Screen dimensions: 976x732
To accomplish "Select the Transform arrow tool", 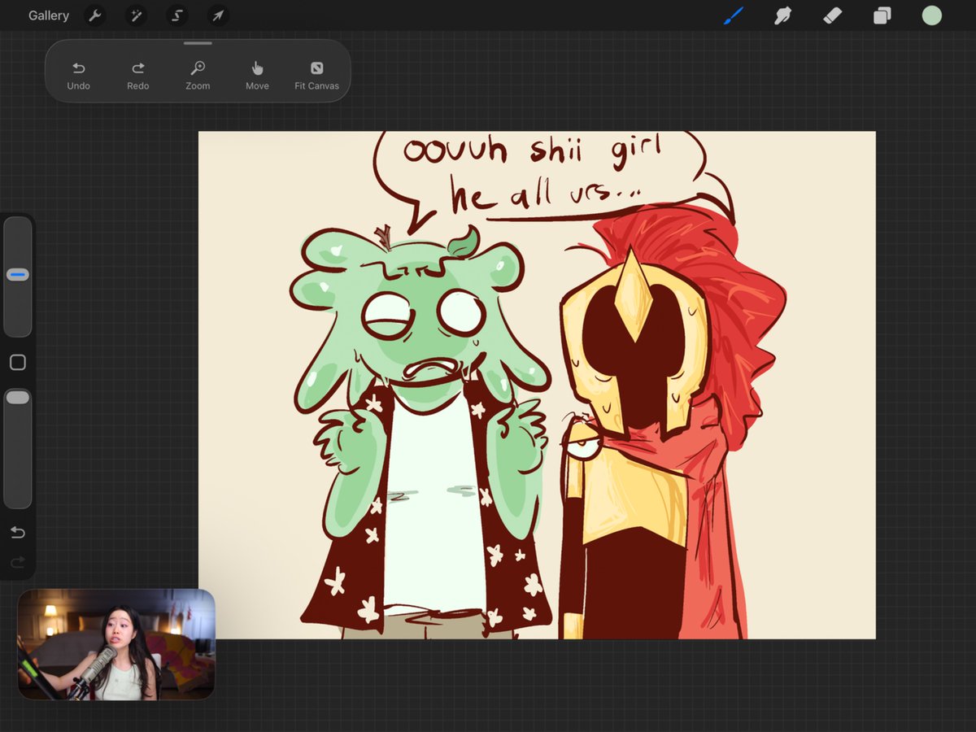I will point(217,15).
